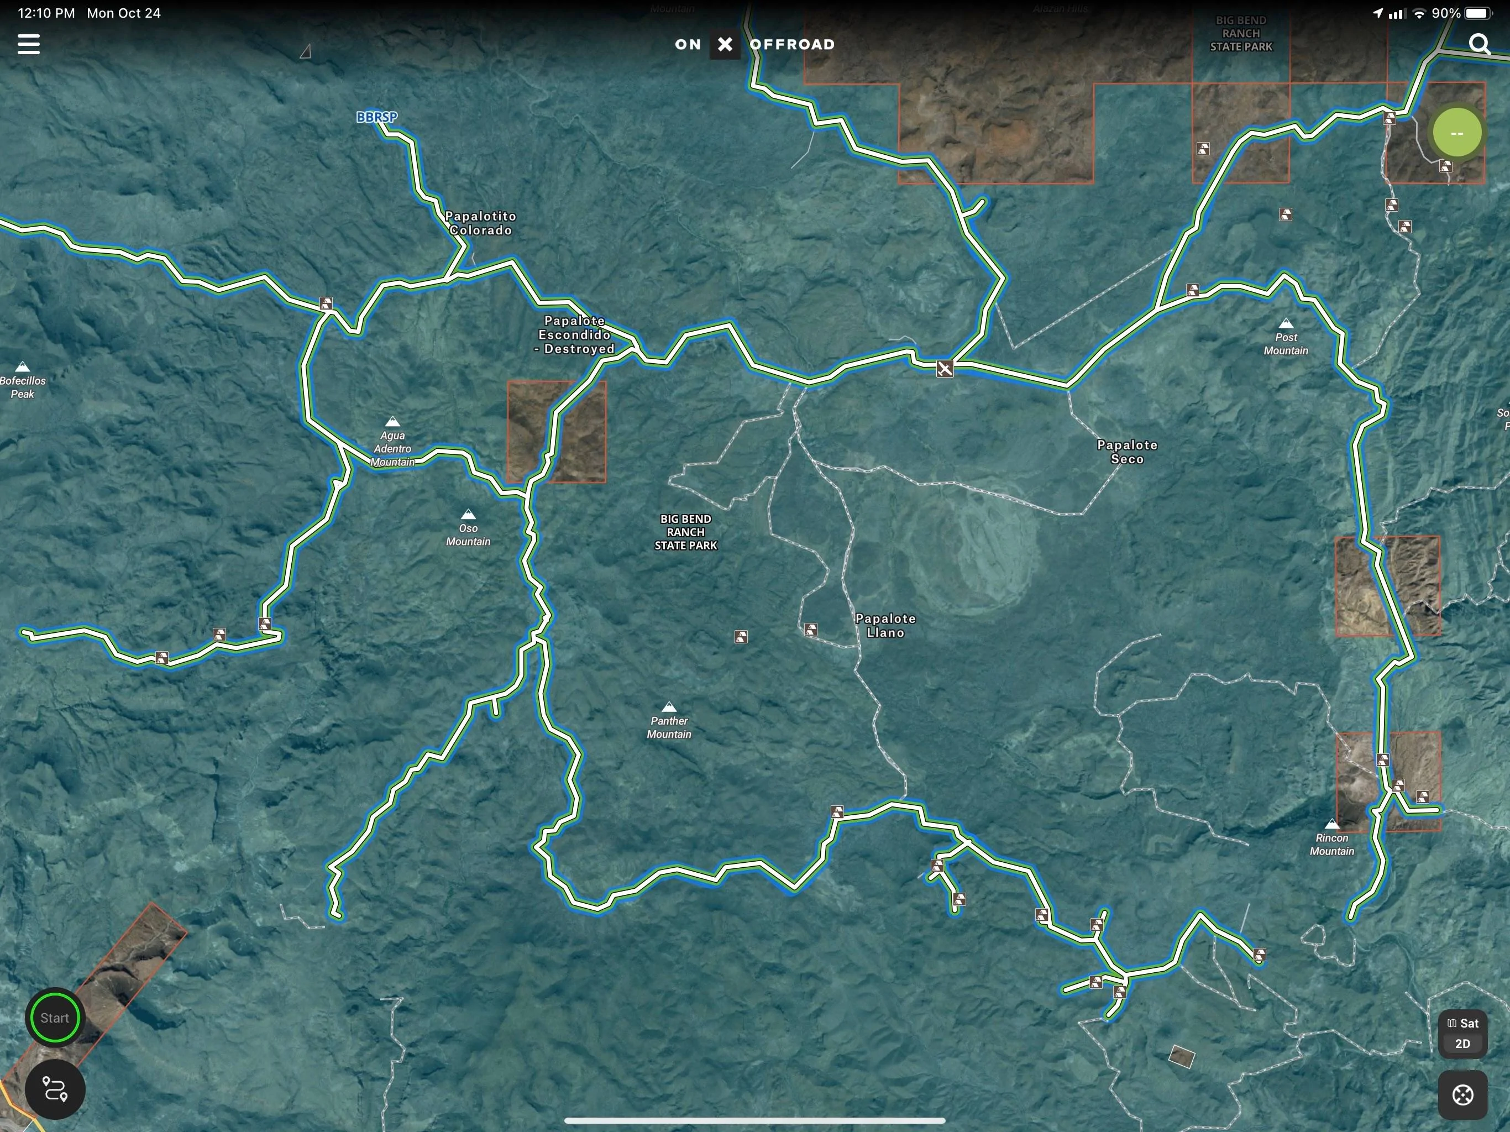Tap the home indicator bar

click(755, 1120)
